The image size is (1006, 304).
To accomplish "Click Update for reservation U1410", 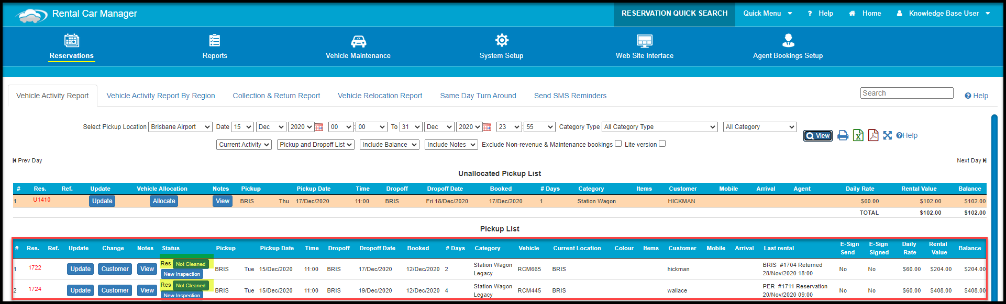I will (x=102, y=201).
